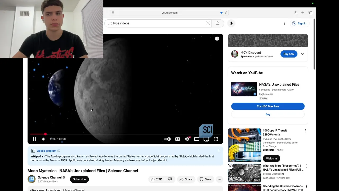Open more actions ellipsis under video
Image resolution: width=339 pixels, height=191 pixels.
tap(219, 179)
